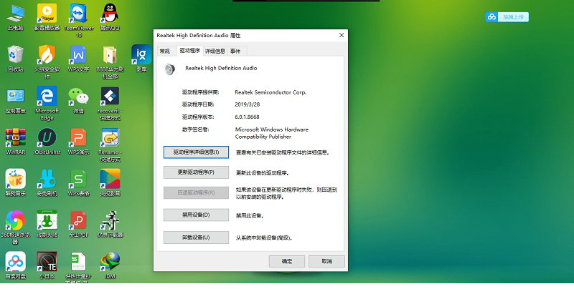The image size is (574, 294).
Task: Click the 驱动程序详细信息(I) button
Action: [196, 152]
